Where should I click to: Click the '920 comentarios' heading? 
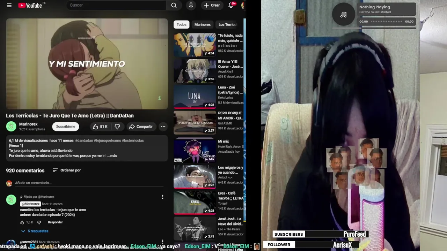[25, 170]
